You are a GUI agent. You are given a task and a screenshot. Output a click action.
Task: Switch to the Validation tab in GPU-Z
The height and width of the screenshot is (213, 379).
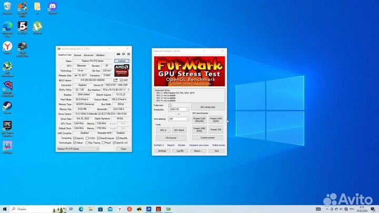(100, 55)
